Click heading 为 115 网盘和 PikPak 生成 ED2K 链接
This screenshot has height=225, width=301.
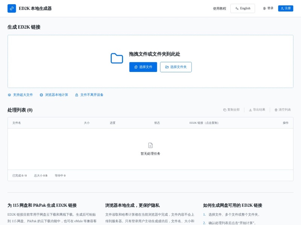pyautogui.click(x=42, y=205)
